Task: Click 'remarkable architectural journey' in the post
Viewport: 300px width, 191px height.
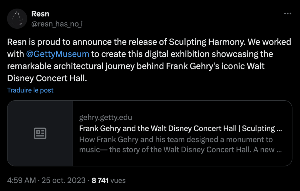Action: [71, 66]
